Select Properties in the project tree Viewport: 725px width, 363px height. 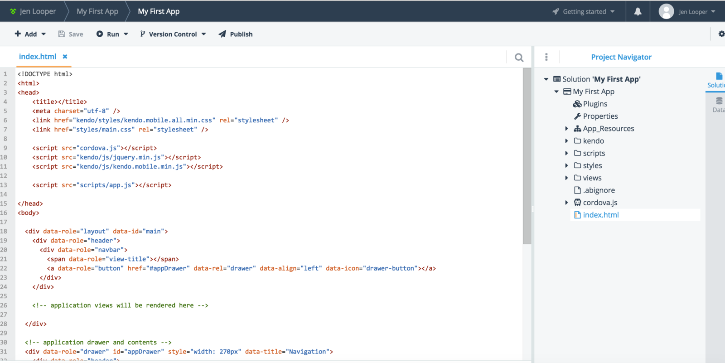click(600, 116)
